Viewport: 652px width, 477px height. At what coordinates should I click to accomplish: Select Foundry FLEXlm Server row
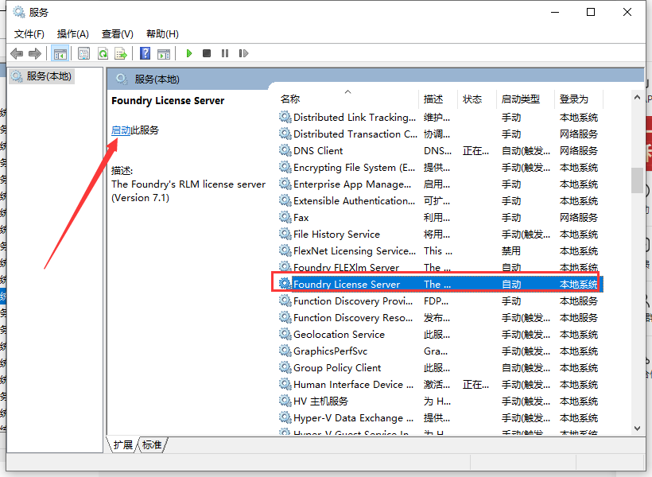[440, 267]
